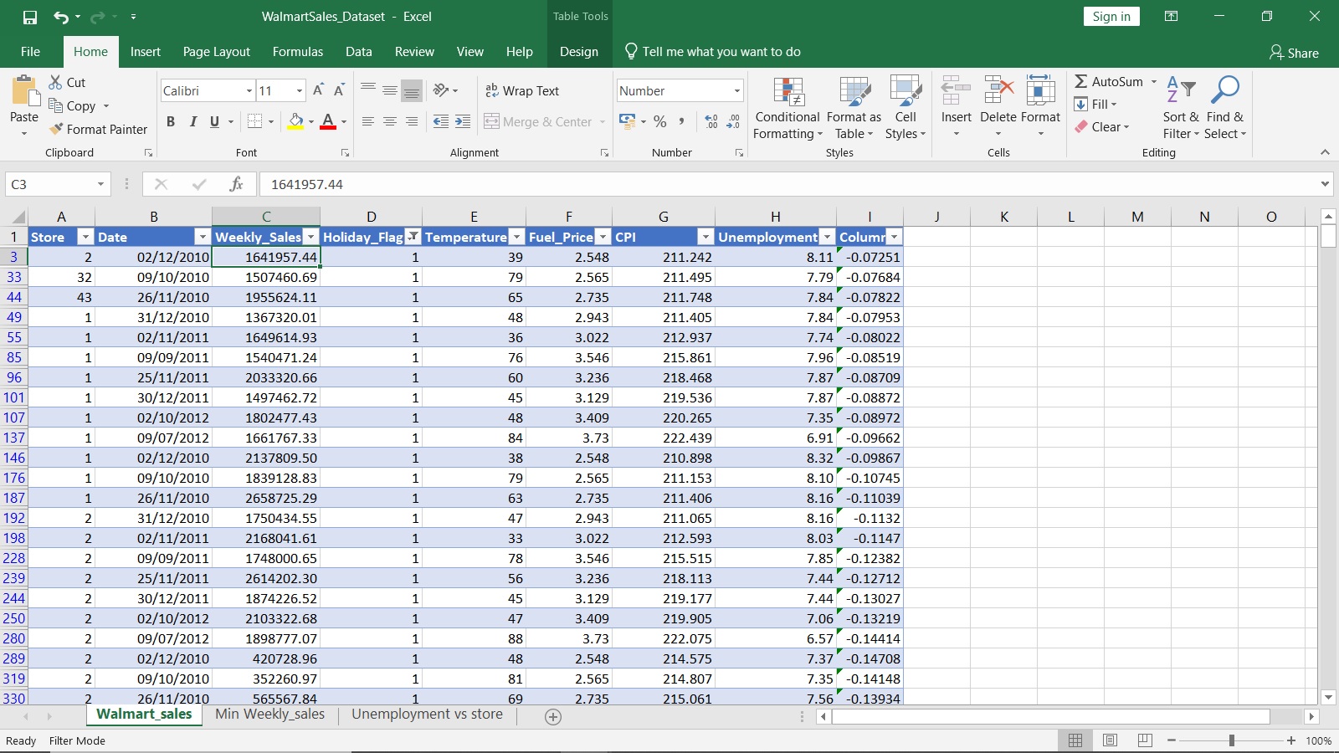Click the zoom slider handle
This screenshot has height=753, width=1339.
[x=1232, y=740]
